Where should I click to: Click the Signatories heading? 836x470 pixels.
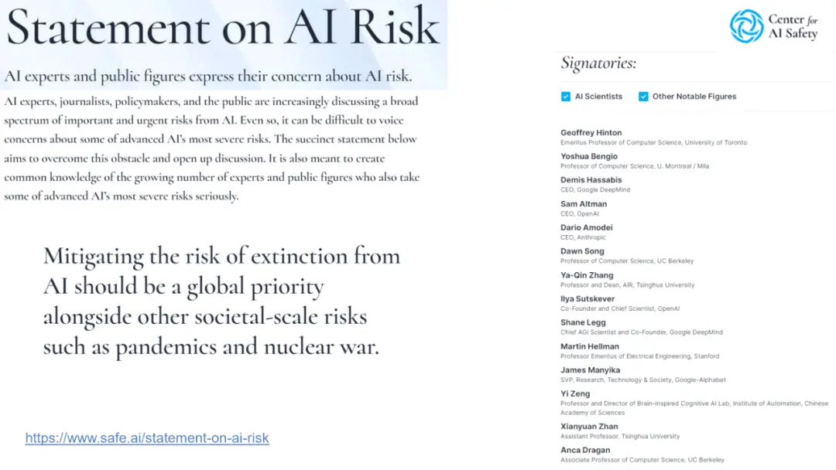pyautogui.click(x=598, y=63)
